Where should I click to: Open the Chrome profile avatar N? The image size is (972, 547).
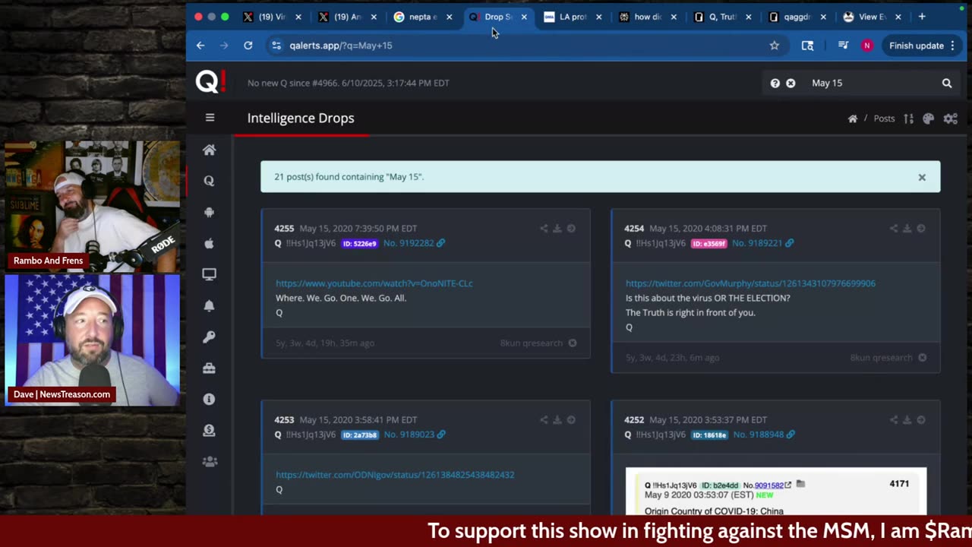(866, 46)
